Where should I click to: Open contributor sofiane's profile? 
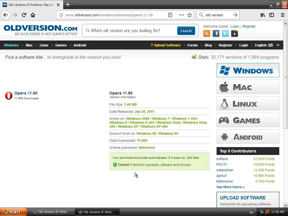222,159
